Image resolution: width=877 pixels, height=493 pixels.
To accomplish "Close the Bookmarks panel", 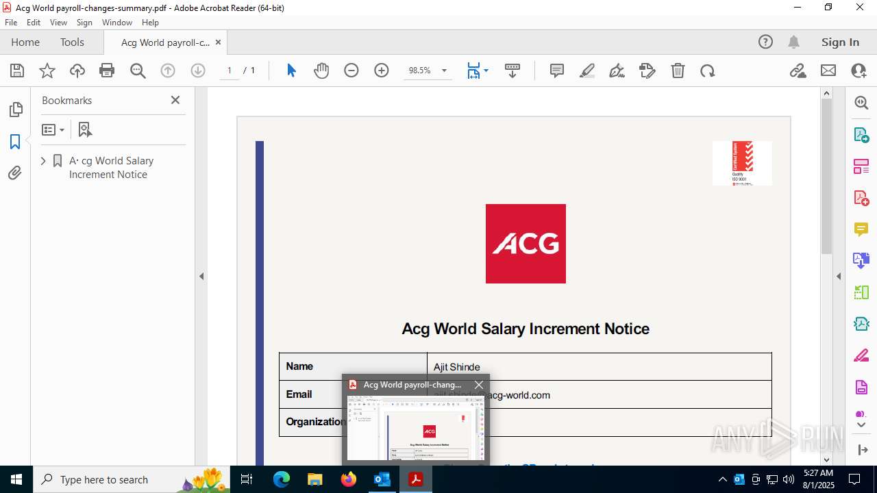I will [x=175, y=100].
